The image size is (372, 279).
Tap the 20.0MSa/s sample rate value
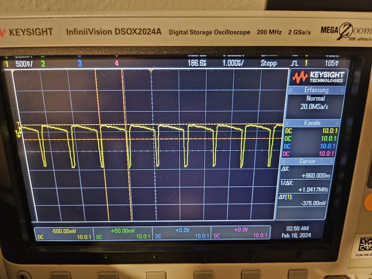tap(314, 106)
